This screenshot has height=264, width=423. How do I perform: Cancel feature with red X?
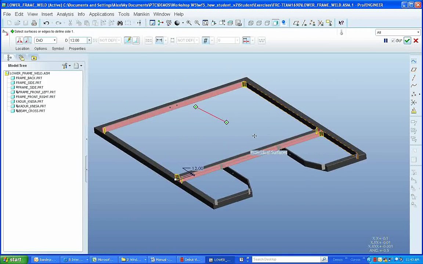(x=416, y=40)
